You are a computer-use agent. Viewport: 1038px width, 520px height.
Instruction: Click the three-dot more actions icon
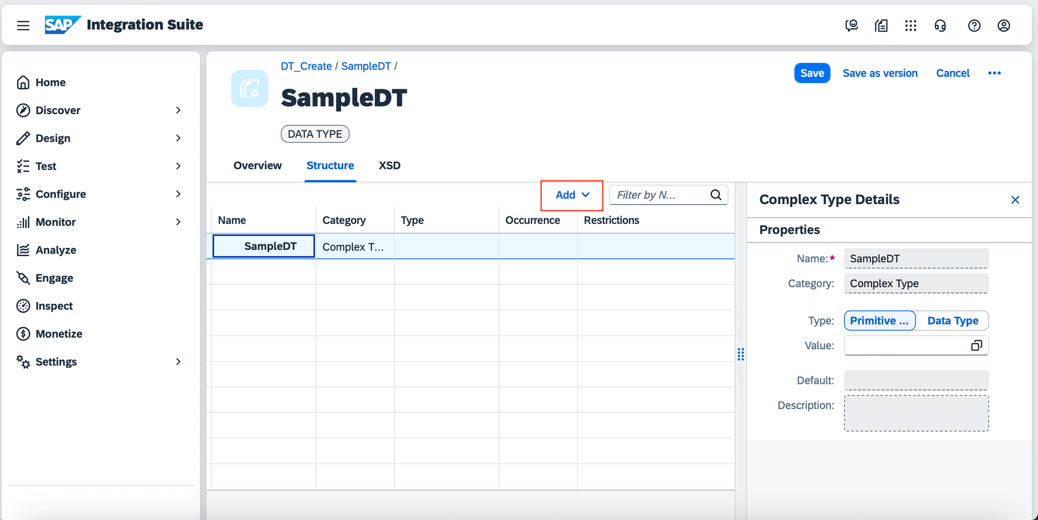(x=994, y=73)
